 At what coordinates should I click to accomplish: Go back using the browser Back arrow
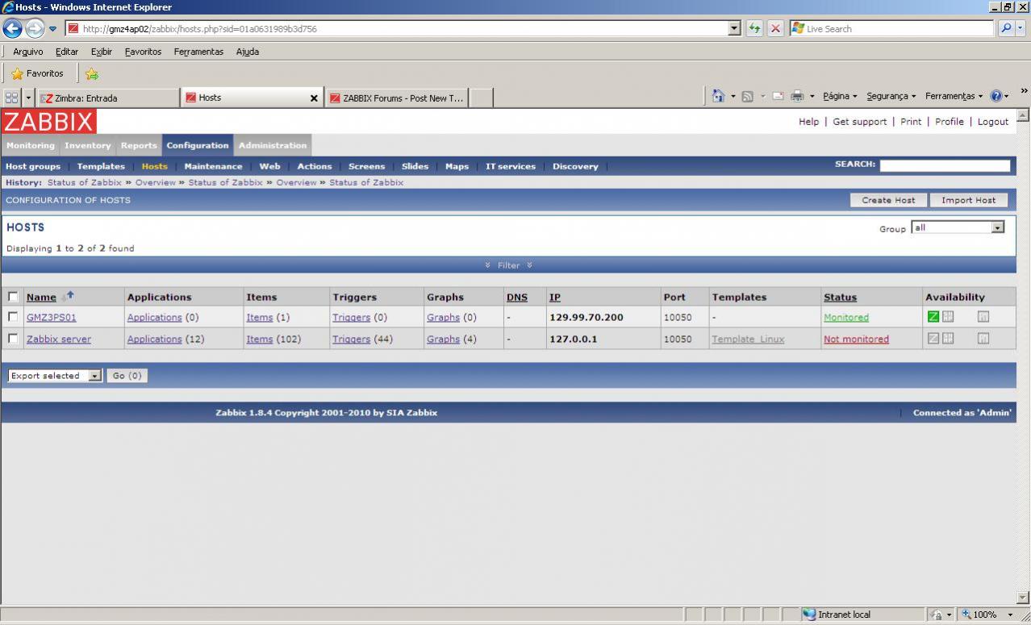[x=13, y=28]
